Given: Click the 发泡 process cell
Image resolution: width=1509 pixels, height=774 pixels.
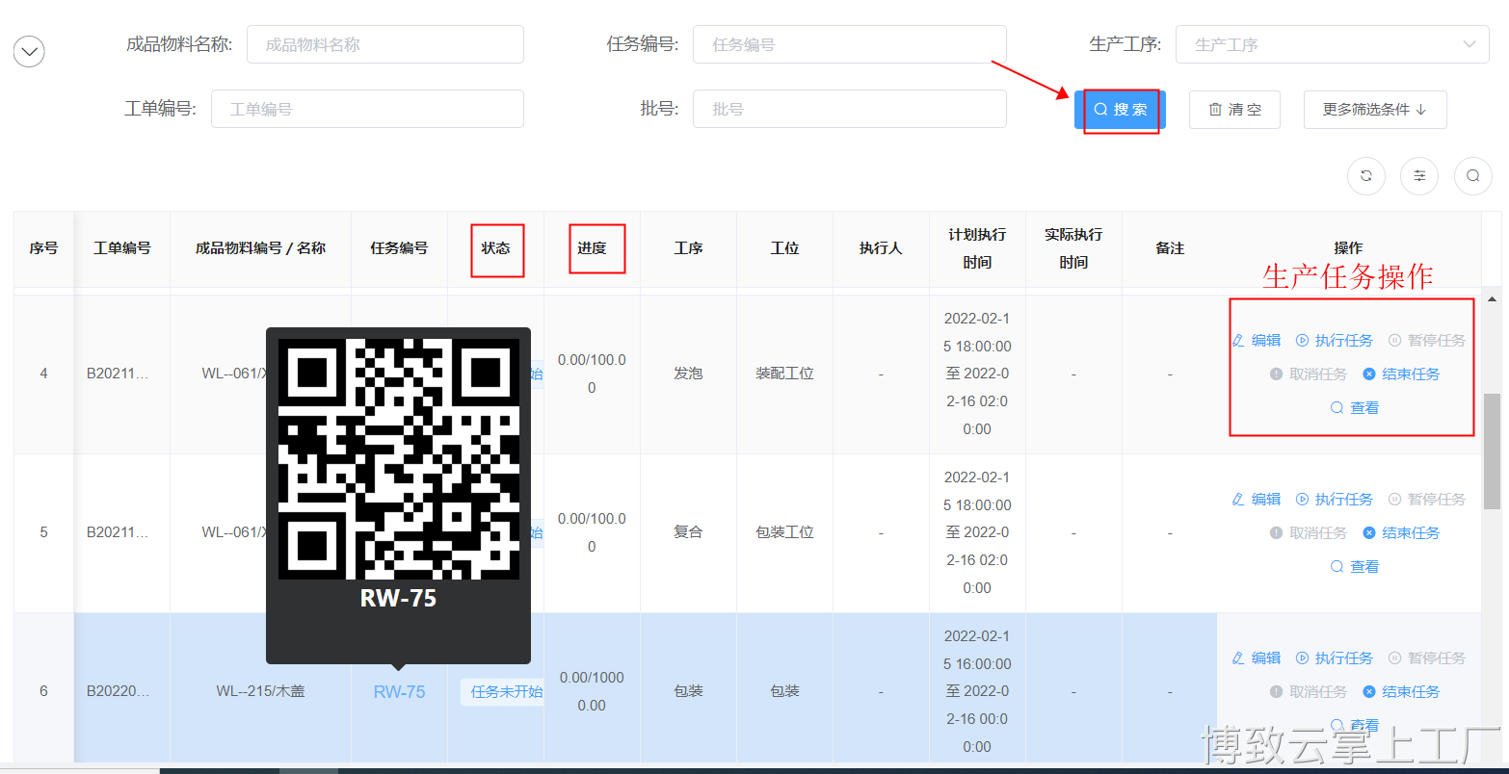Looking at the screenshot, I should (689, 374).
